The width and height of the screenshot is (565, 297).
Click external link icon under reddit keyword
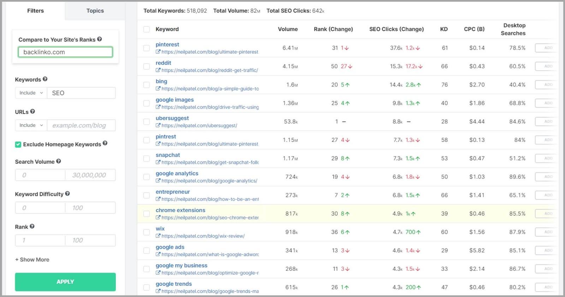[x=158, y=70]
